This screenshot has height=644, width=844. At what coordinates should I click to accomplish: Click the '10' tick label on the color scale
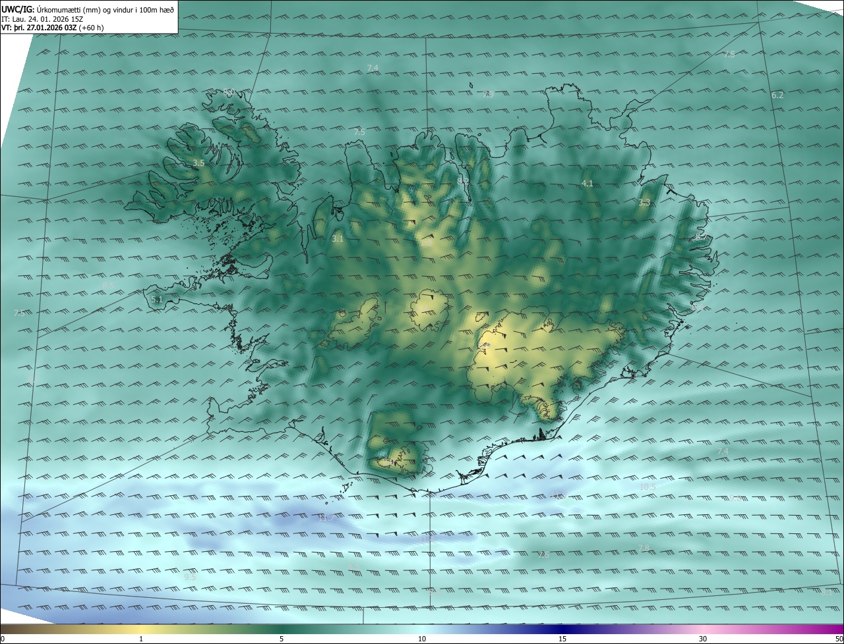coord(422,639)
